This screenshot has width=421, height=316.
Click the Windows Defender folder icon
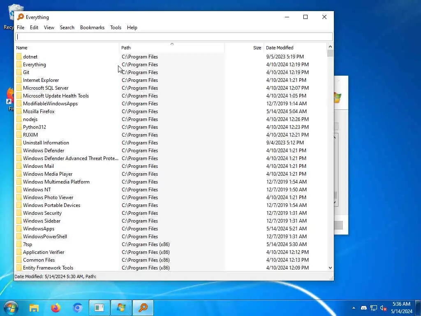click(19, 151)
